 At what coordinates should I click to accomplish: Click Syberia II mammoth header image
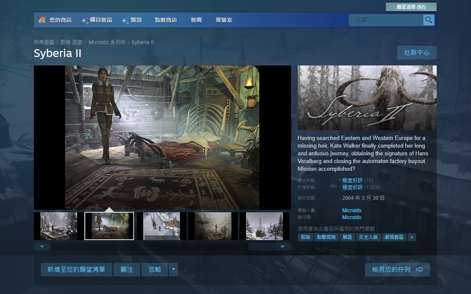click(x=367, y=98)
